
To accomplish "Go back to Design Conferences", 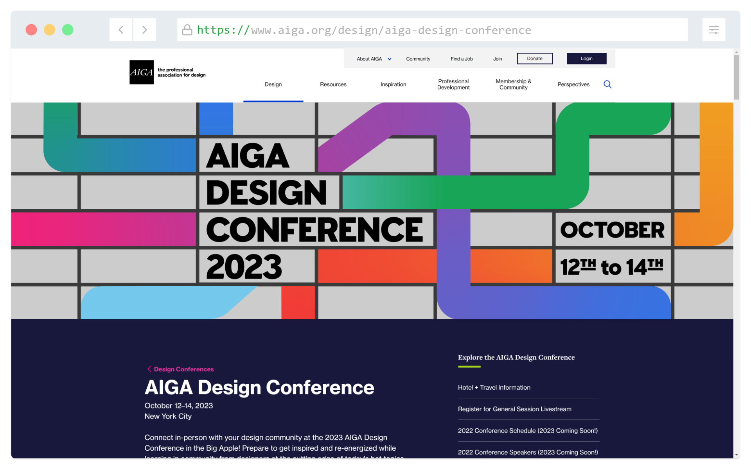I will point(184,369).
